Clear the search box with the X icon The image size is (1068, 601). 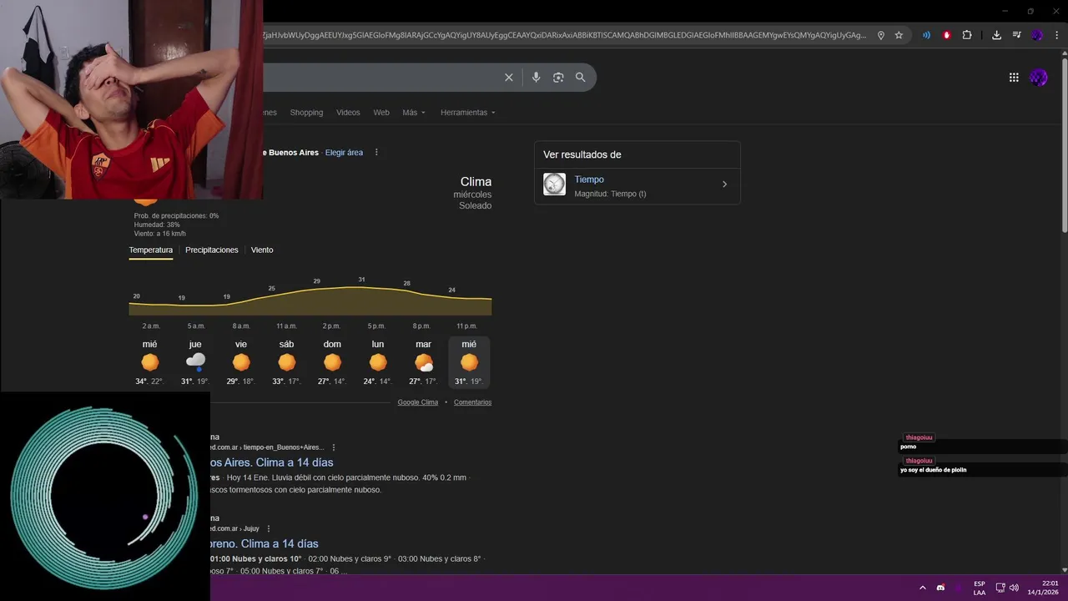click(509, 78)
